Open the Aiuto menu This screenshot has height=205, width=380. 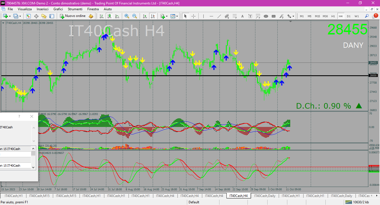click(x=108, y=9)
